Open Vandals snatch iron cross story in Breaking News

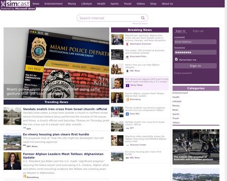point(145,123)
